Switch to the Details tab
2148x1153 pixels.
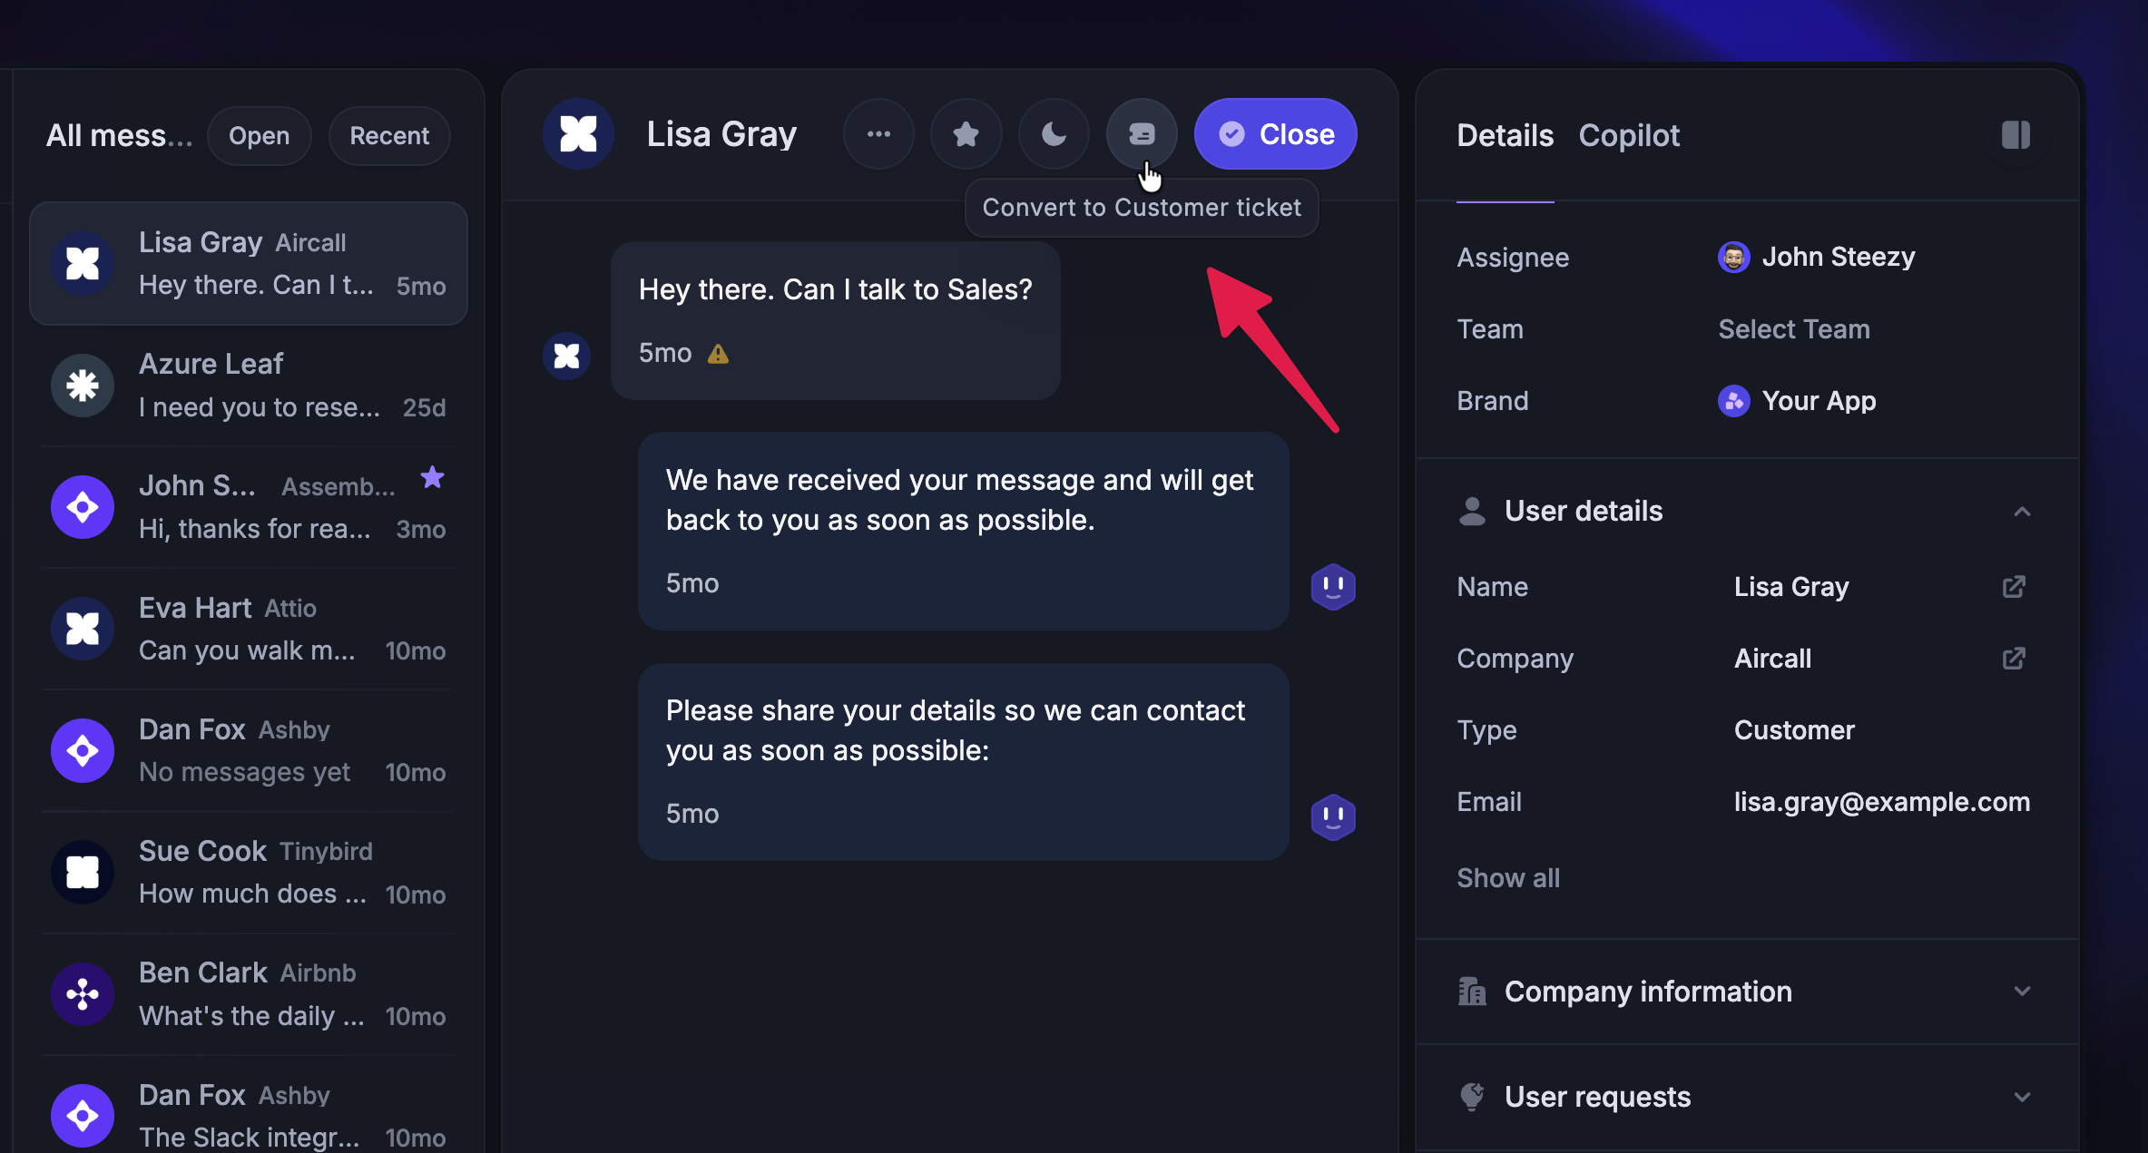click(1505, 135)
